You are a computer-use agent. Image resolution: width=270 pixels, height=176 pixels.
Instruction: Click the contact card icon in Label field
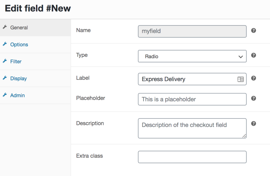(240, 79)
